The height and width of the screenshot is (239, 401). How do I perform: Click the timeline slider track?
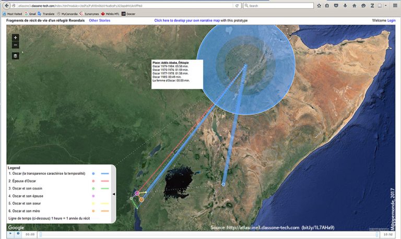(x=209, y=234)
